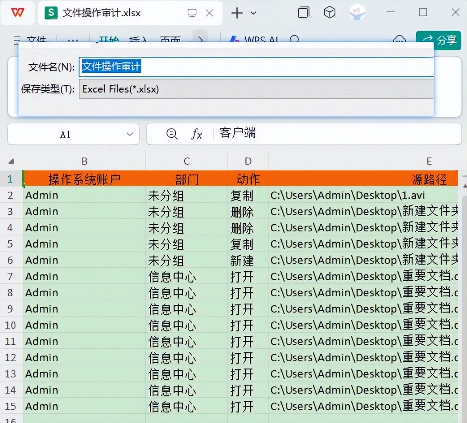The height and width of the screenshot is (423, 467).
Task: Expand more ribbon tabs with the chevron arrow
Action: (200, 39)
